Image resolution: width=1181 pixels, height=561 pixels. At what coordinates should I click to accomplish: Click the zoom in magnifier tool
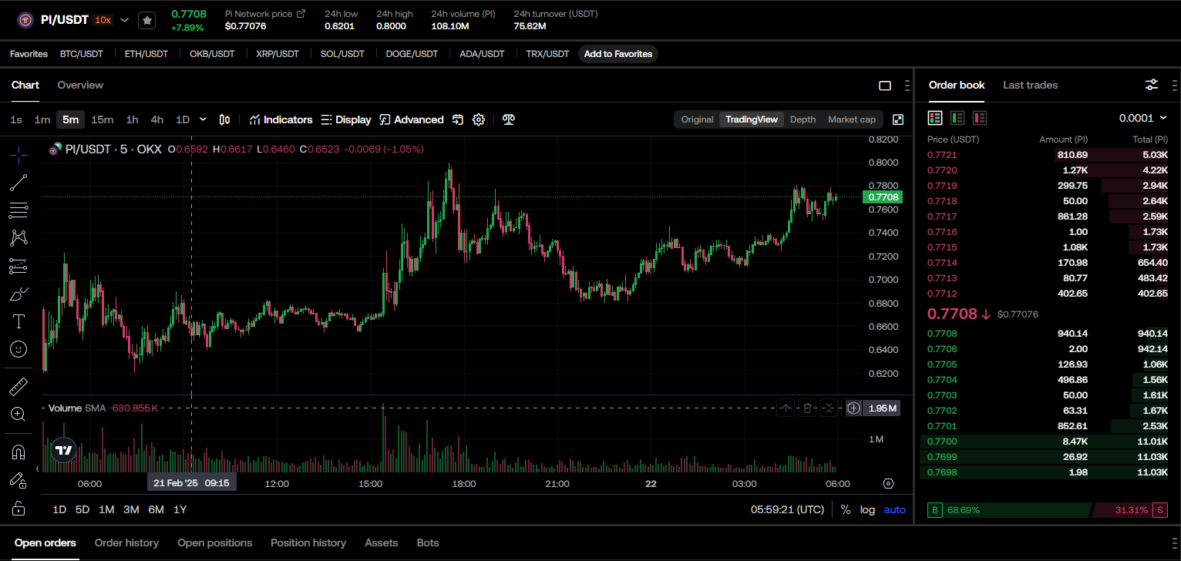point(19,415)
